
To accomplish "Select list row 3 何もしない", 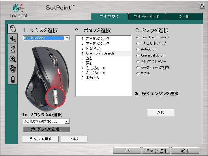I will (106, 48).
